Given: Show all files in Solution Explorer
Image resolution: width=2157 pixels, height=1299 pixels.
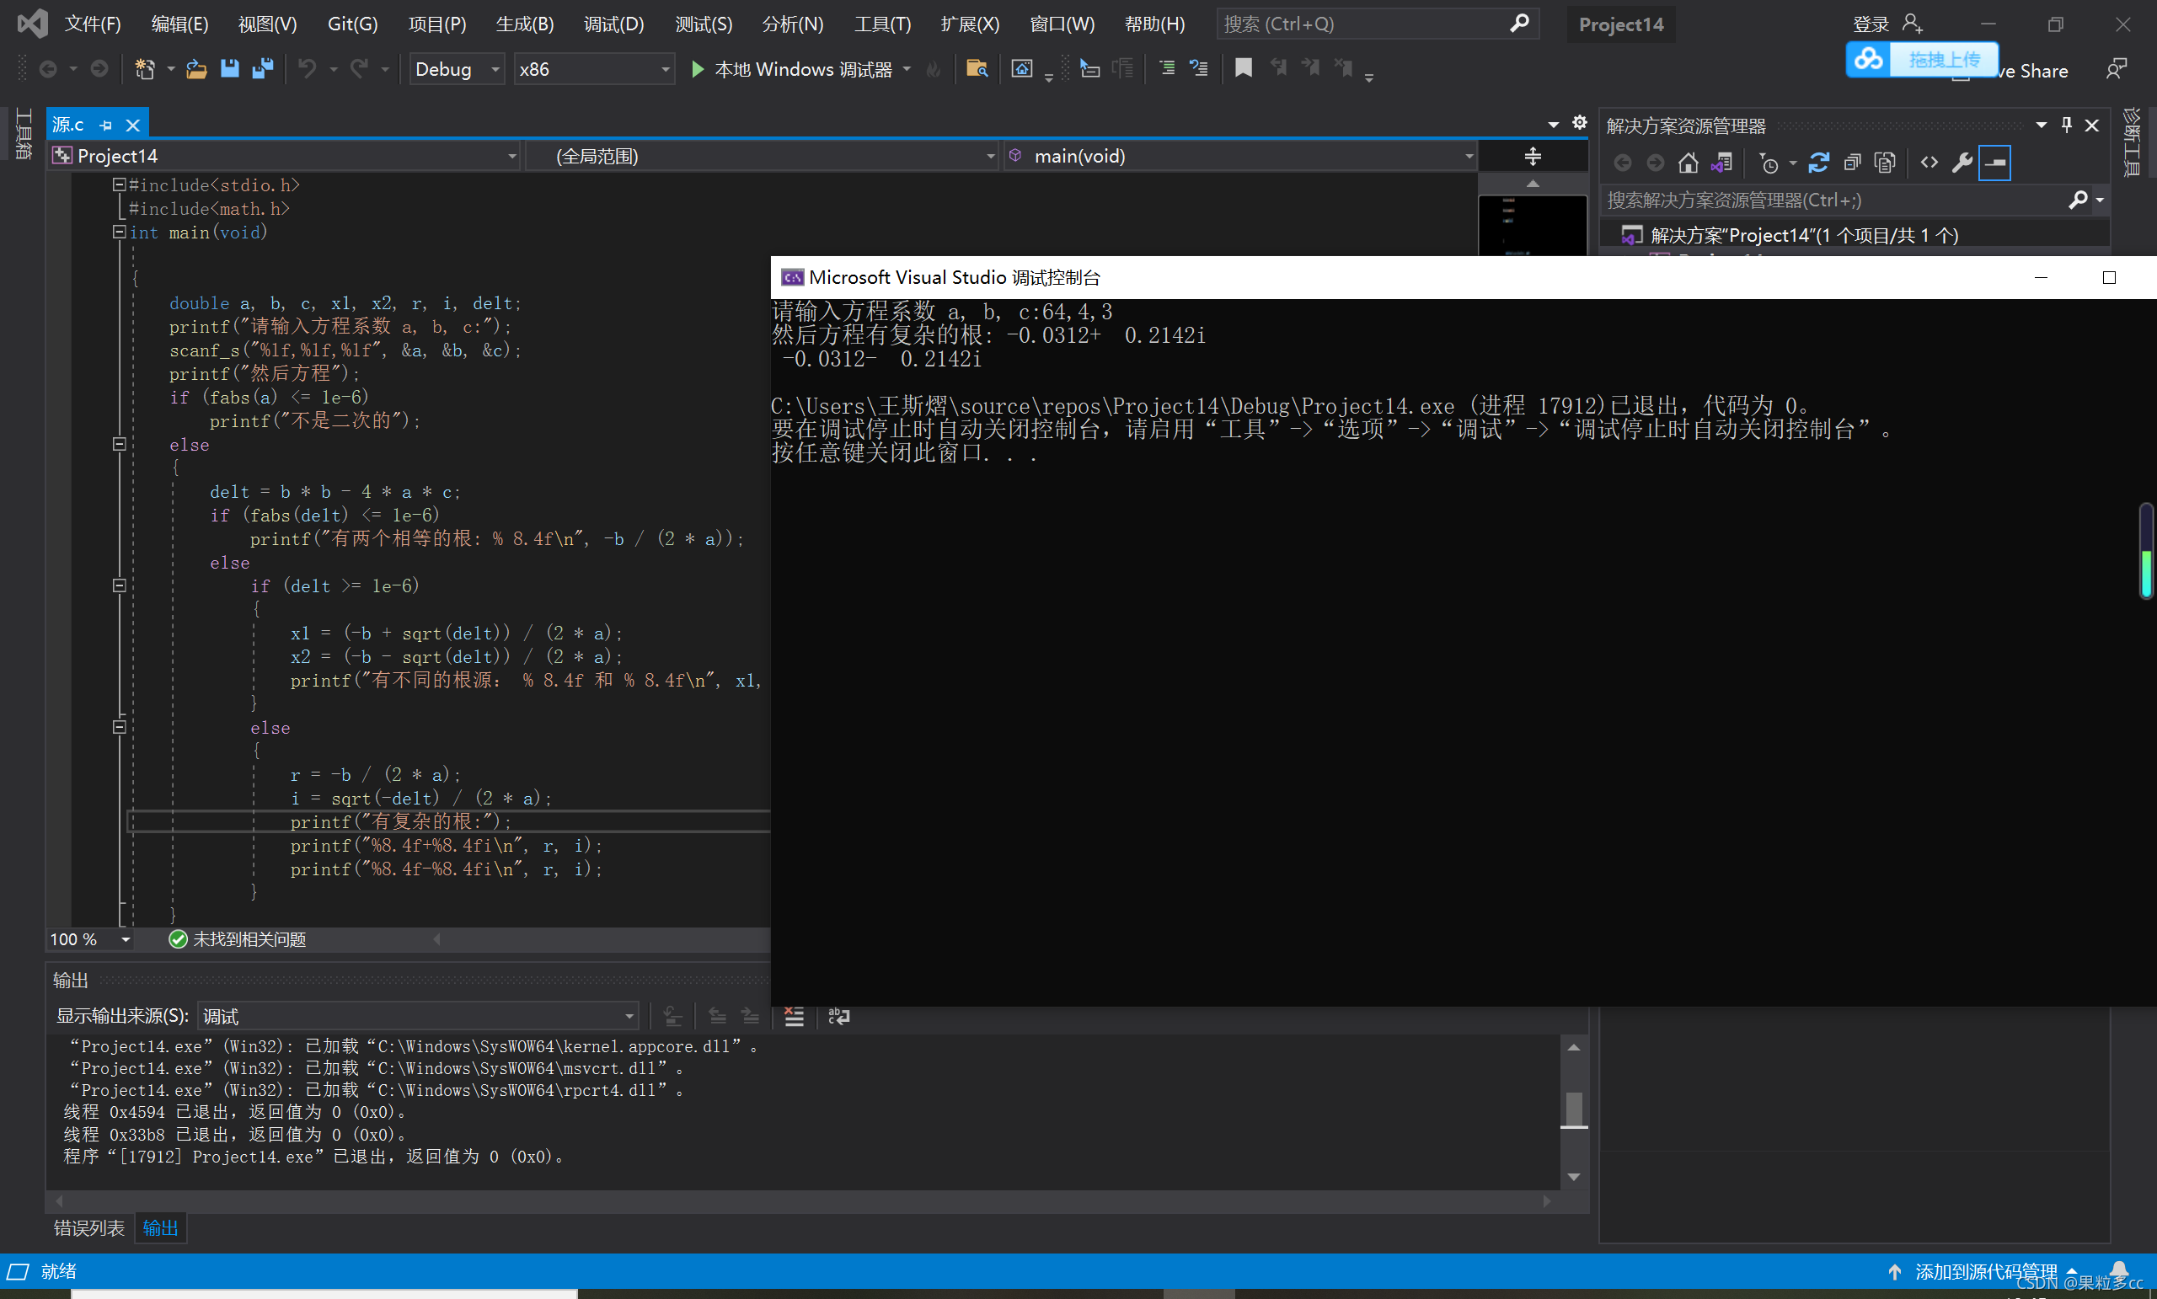Looking at the screenshot, I should click(1885, 163).
